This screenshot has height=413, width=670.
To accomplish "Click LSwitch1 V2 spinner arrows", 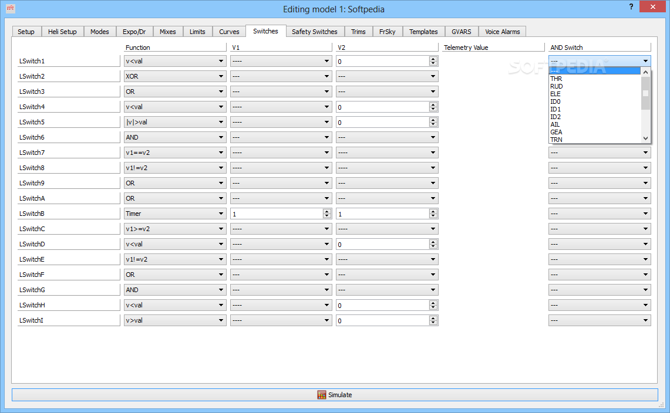I will pos(433,61).
